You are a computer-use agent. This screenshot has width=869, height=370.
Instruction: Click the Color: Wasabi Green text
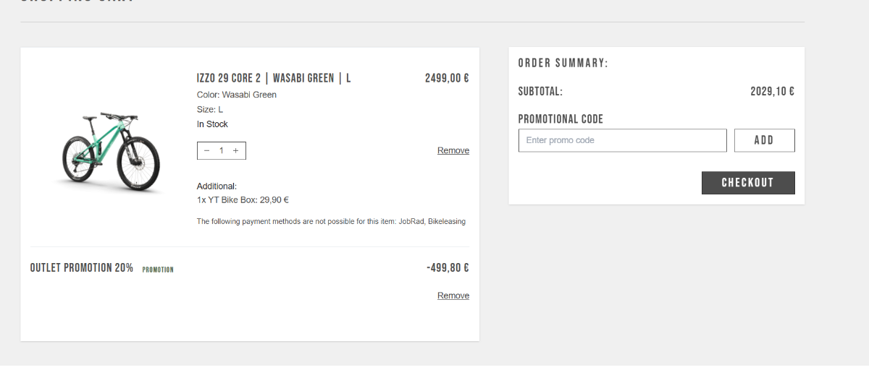(x=237, y=95)
